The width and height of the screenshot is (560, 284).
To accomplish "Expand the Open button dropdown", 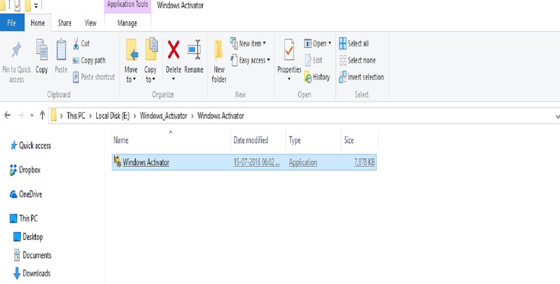I will [x=330, y=43].
